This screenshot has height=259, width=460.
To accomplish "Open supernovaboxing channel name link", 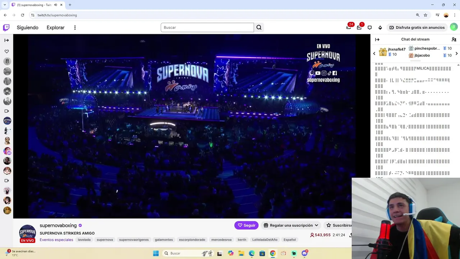I will pyautogui.click(x=58, y=226).
